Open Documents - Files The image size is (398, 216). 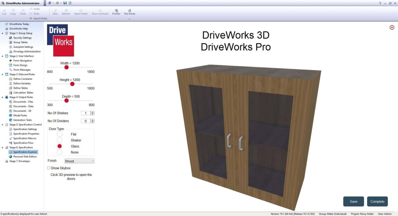click(x=21, y=102)
